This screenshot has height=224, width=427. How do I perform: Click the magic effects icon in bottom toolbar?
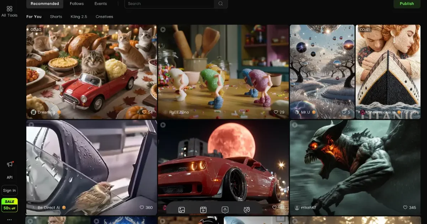tap(247, 210)
